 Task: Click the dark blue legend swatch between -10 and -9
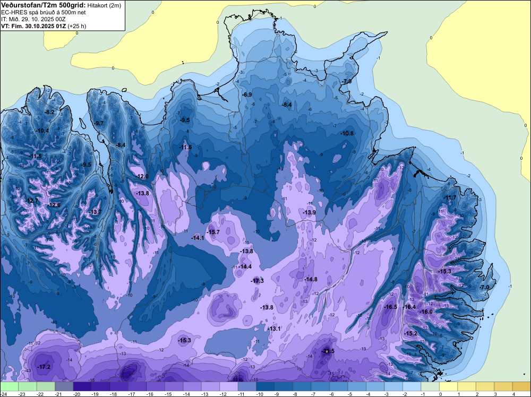click(x=265, y=386)
